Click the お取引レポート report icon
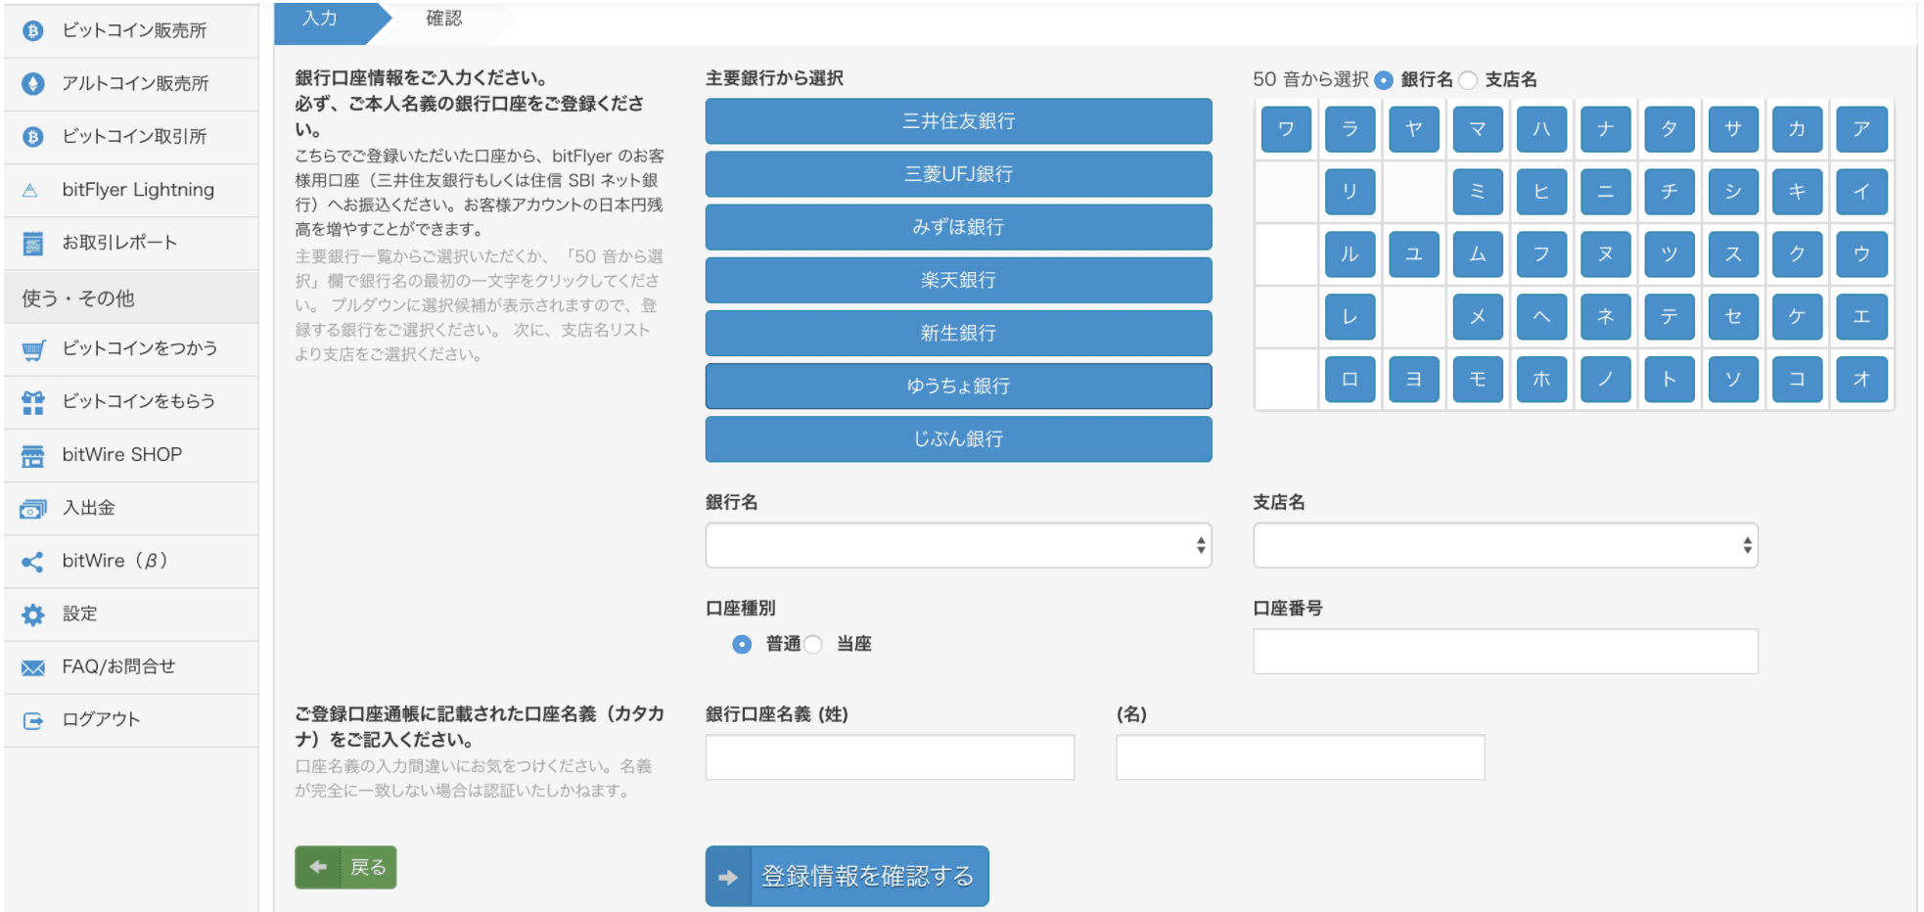 [33, 244]
